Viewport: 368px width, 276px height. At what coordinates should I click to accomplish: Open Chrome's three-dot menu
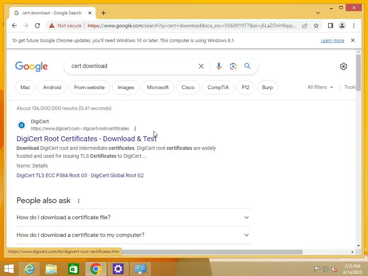pyautogui.click(x=354, y=26)
